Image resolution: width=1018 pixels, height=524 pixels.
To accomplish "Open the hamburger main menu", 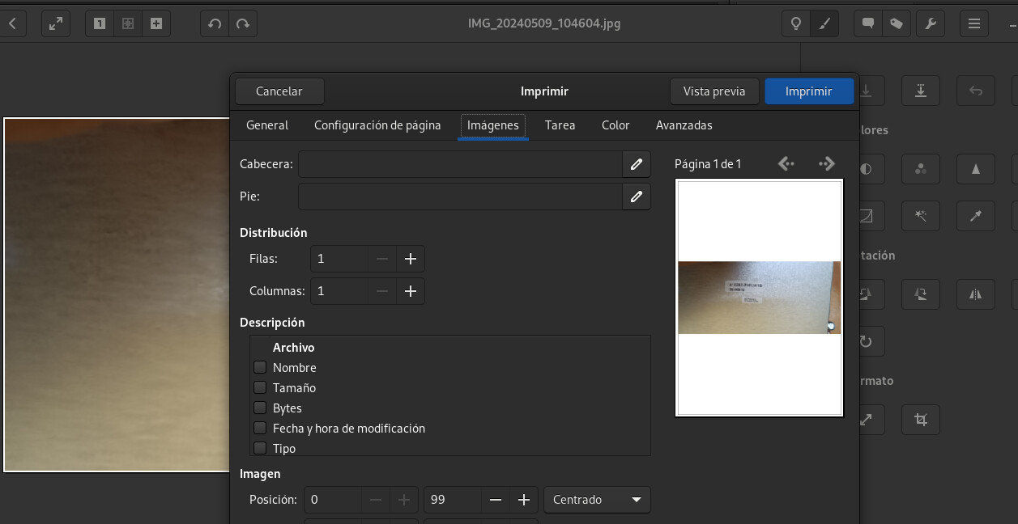I will 974,23.
